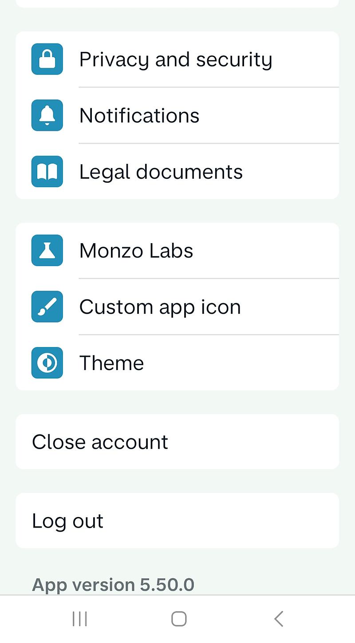Viewport: 355px width, 643px height.
Task: Tap the half-circle Theme icon
Action: [47, 363]
